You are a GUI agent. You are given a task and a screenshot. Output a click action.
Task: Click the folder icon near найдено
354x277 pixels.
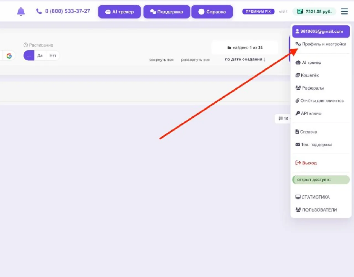coord(229,48)
